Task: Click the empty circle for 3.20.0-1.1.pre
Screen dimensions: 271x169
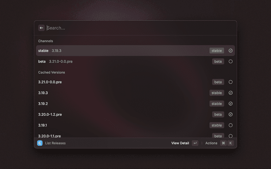Action: pyautogui.click(x=230, y=136)
